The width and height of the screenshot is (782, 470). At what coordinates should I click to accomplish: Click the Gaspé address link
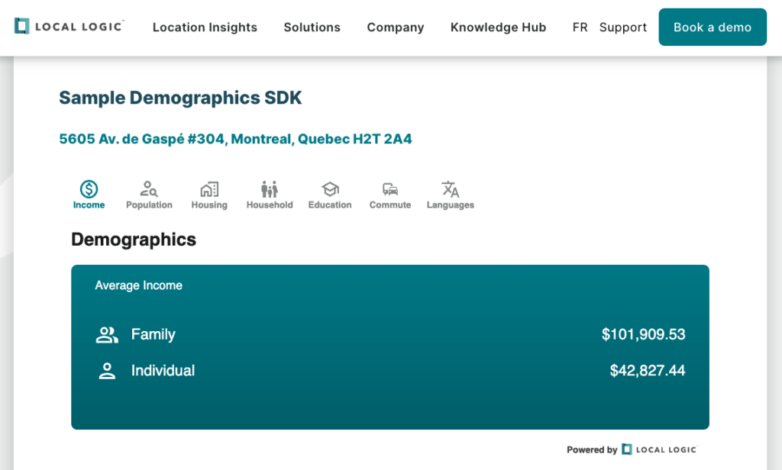point(235,139)
